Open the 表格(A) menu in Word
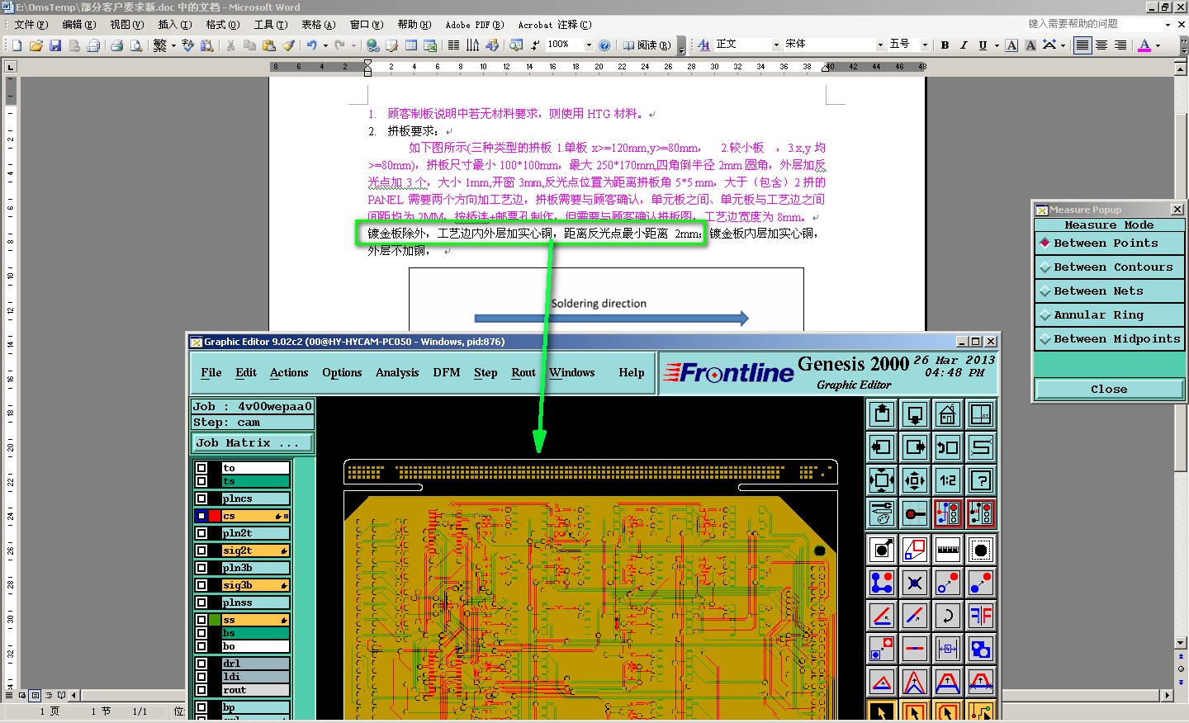This screenshot has width=1189, height=723. pos(318,25)
